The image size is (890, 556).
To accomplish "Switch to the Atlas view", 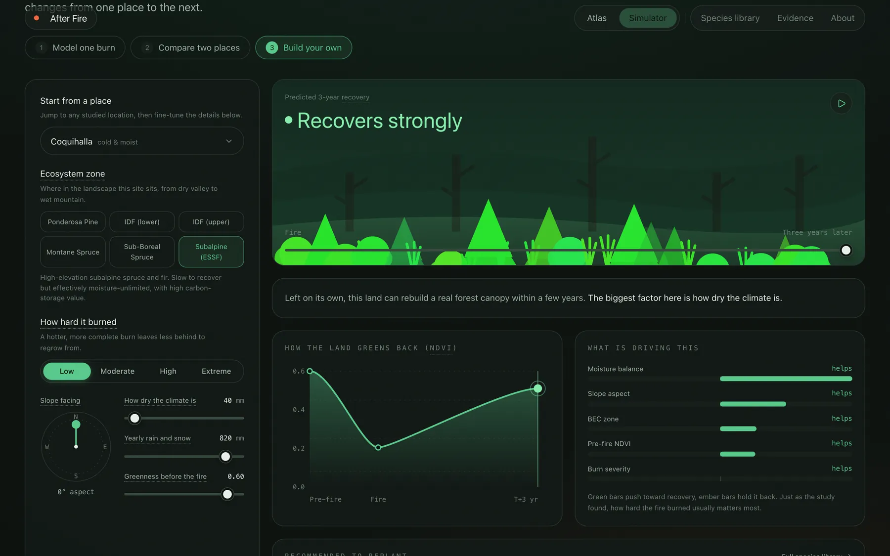I will click(x=597, y=18).
